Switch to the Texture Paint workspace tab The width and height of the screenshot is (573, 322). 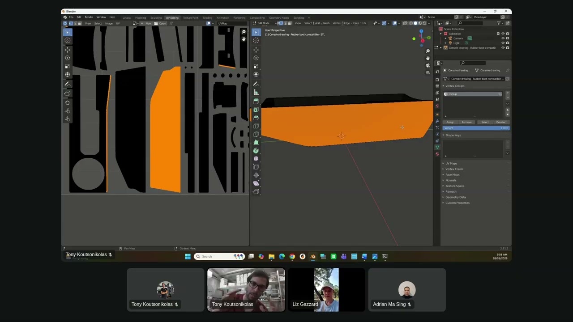click(x=190, y=17)
